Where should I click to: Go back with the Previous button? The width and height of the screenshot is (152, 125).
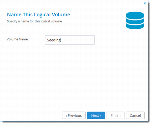(74, 115)
